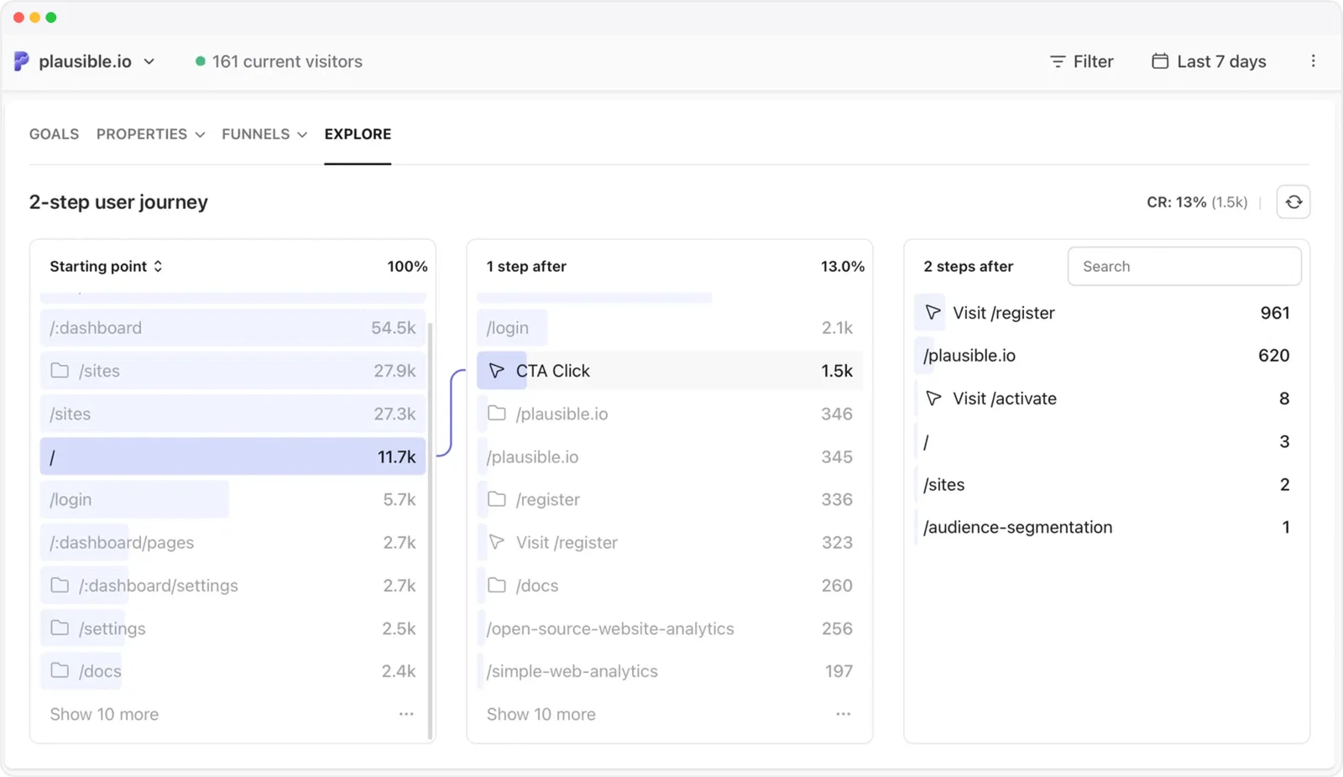This screenshot has width=1343, height=777.
Task: Click the 2-step user journey heading
Action: point(118,202)
